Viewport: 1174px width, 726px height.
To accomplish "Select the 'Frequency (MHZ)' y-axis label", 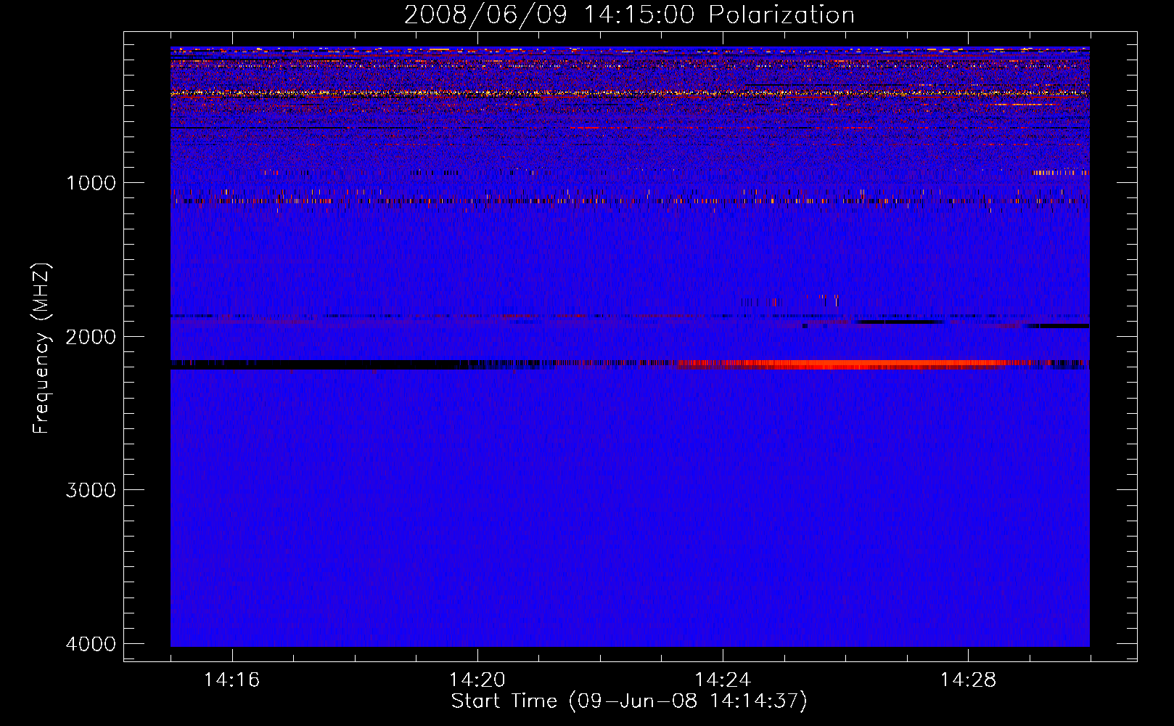I will [42, 348].
